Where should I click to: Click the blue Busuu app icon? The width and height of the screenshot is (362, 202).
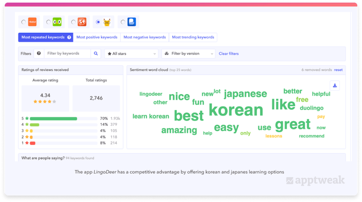(x=132, y=22)
